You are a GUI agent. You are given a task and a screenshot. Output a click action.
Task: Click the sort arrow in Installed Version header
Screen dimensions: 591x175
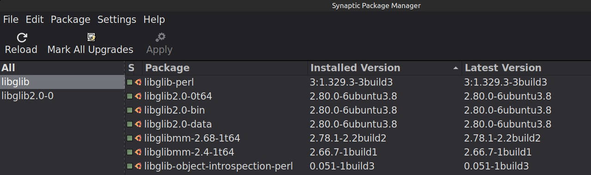click(x=456, y=68)
